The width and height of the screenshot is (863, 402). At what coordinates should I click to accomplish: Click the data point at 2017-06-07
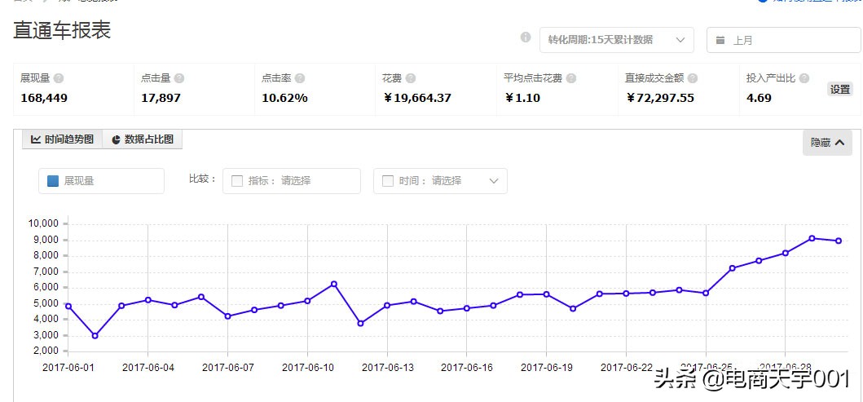pyautogui.click(x=228, y=316)
